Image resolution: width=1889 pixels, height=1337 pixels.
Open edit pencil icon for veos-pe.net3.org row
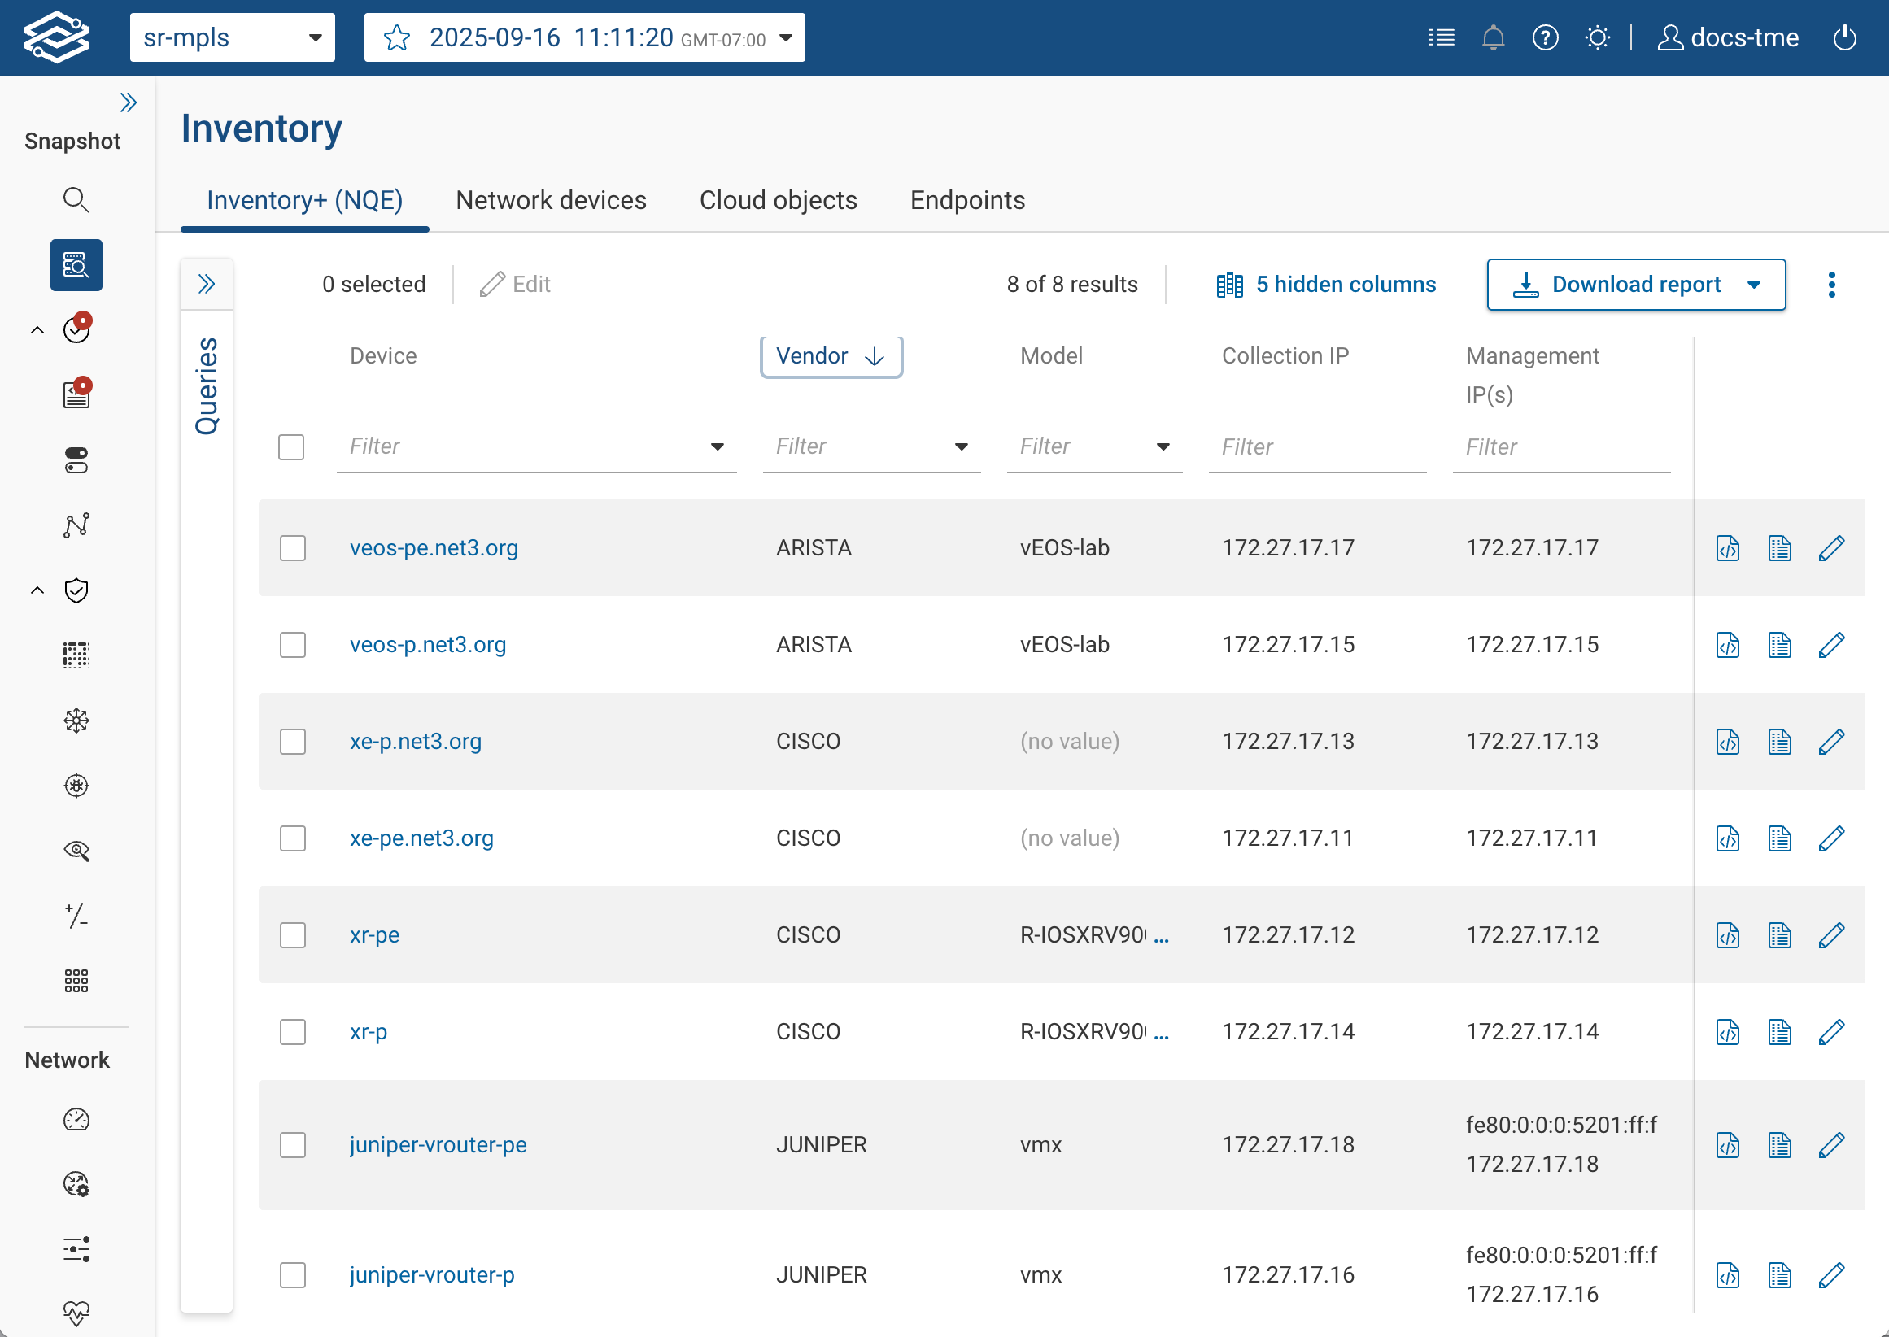pyautogui.click(x=1830, y=548)
